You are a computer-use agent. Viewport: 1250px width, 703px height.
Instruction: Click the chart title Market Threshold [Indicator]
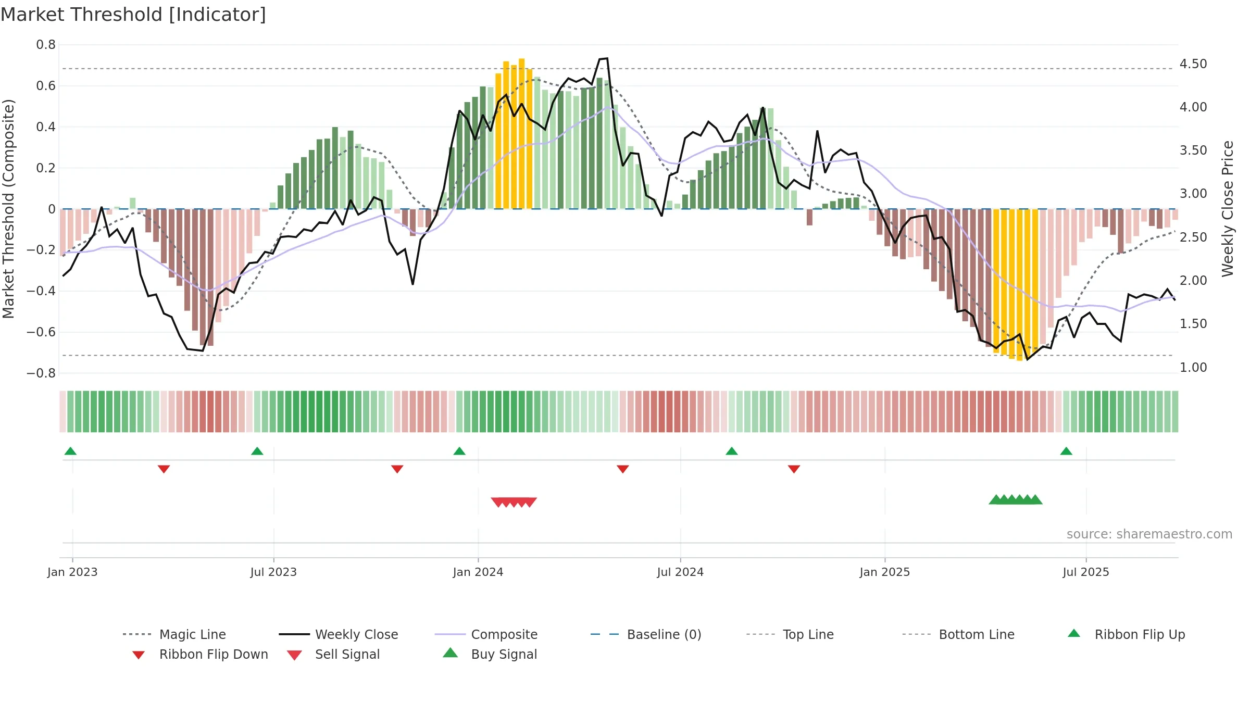click(133, 15)
